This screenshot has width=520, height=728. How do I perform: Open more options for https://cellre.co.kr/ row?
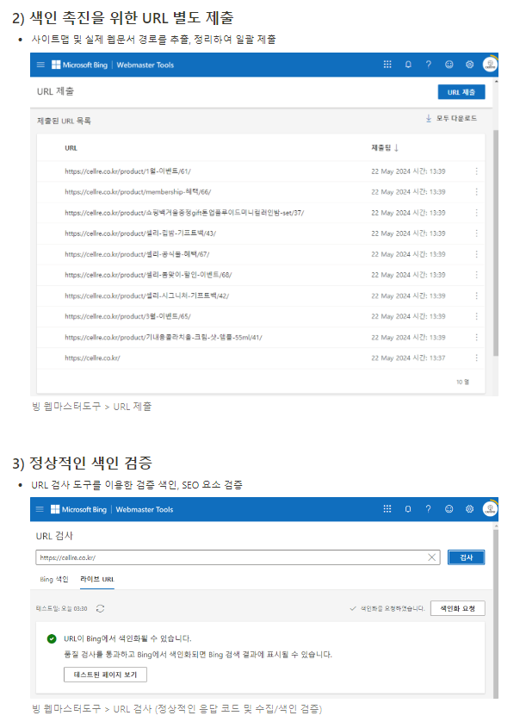[x=476, y=358]
